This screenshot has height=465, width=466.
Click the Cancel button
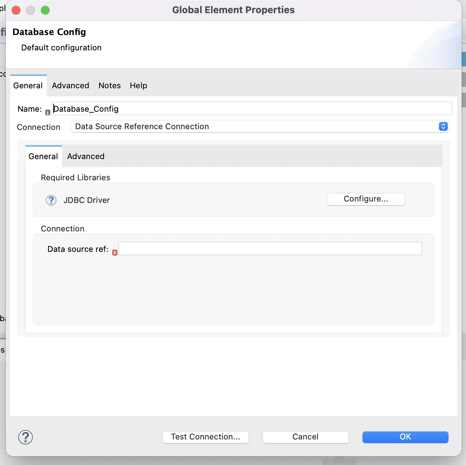pyautogui.click(x=306, y=437)
